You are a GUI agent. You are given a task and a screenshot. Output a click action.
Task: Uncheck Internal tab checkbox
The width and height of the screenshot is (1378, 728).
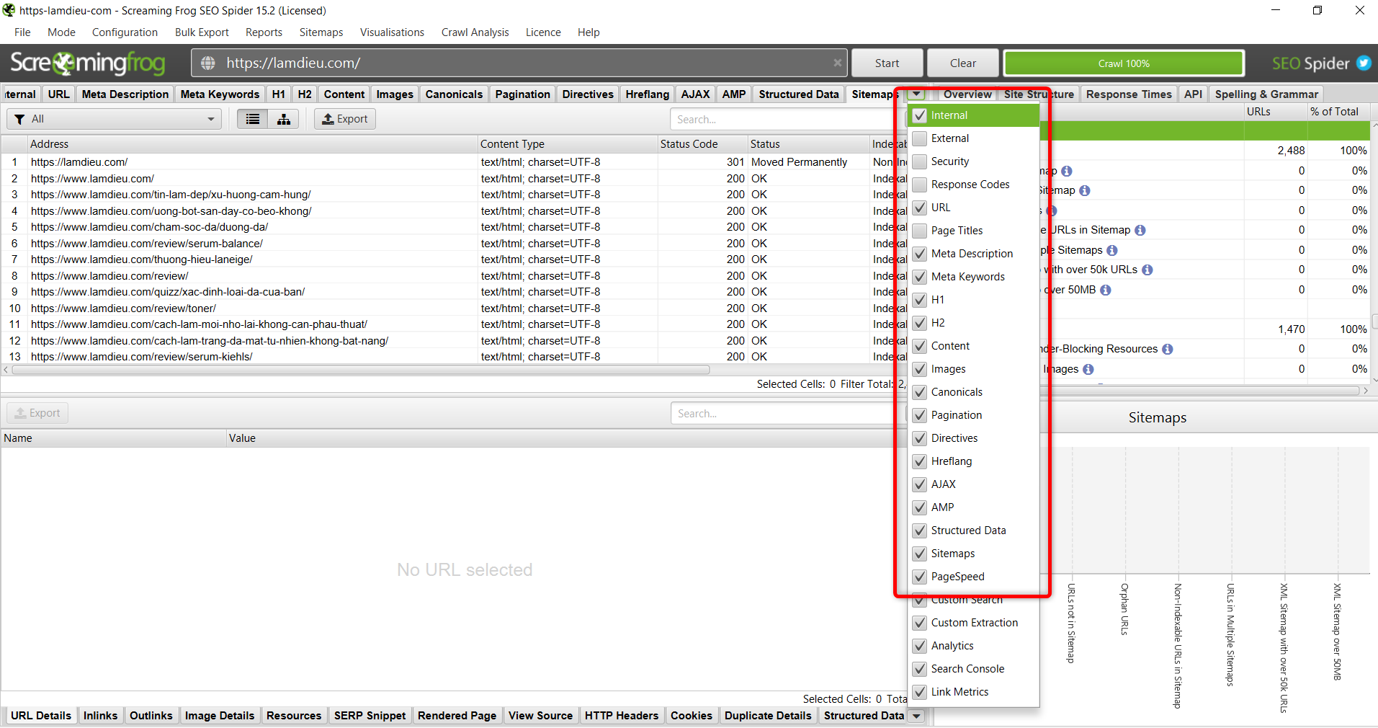tap(920, 115)
